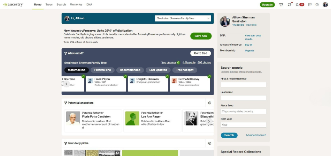331x156 pixels.
Task: Click the Last name input field
Action: [244, 98]
